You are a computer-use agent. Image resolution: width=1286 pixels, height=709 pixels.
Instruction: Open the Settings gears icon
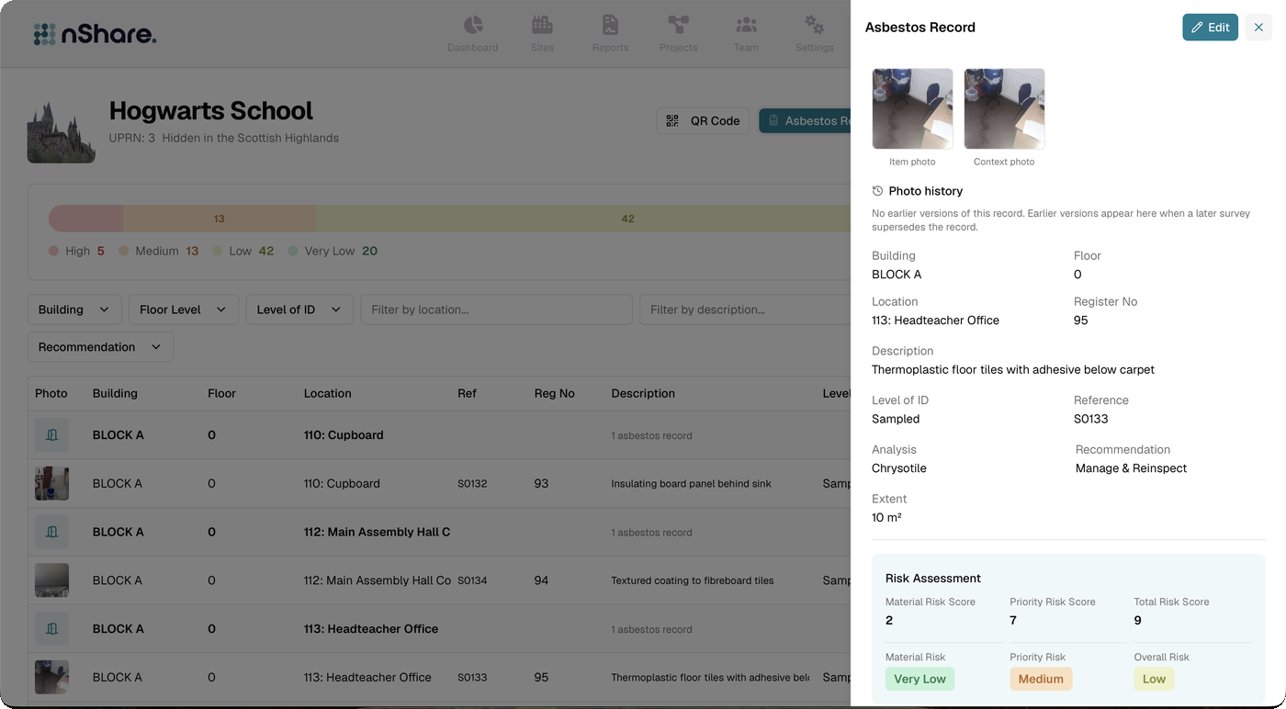[x=814, y=25]
